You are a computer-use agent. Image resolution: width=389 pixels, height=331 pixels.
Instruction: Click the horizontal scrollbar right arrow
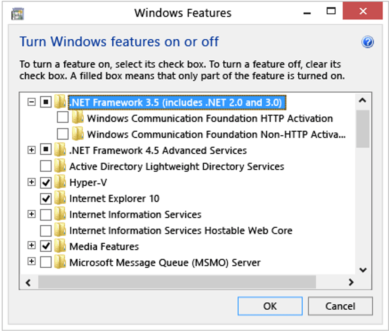(x=351, y=282)
